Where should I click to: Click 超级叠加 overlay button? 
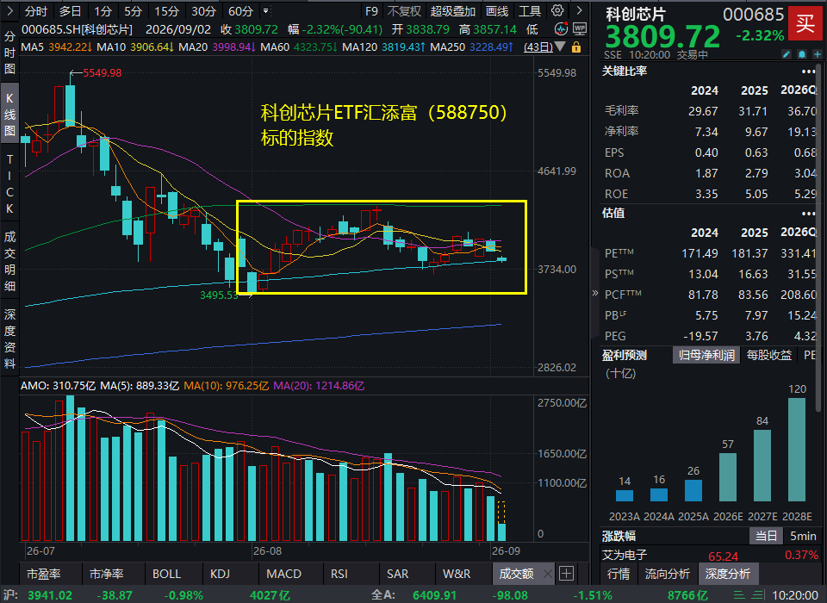(452, 11)
